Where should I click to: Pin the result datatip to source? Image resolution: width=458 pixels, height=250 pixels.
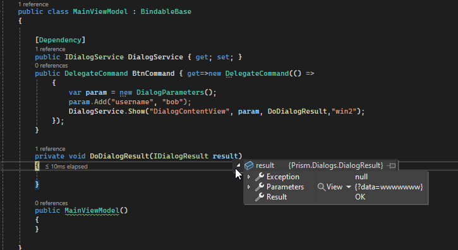[391, 165]
